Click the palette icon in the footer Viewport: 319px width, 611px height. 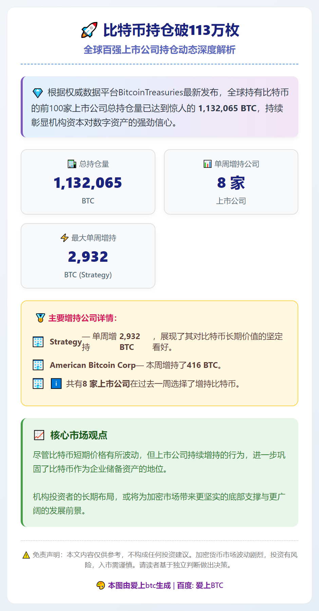[100, 586]
